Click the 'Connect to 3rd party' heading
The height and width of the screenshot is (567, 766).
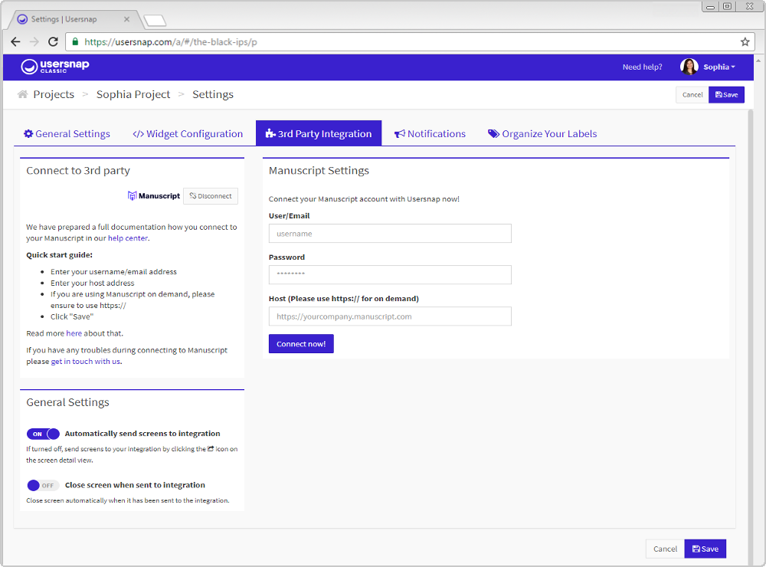click(78, 171)
